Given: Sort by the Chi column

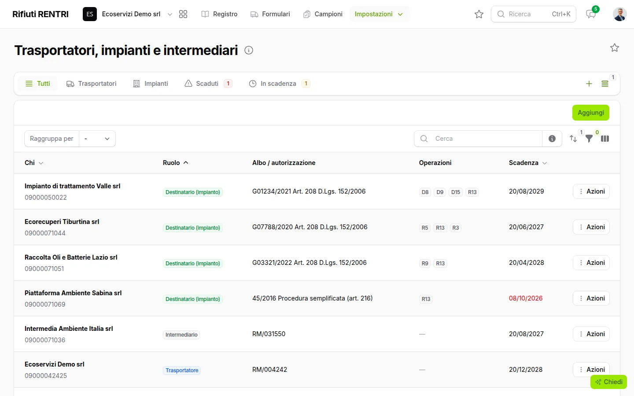Looking at the screenshot, I should click(34, 163).
